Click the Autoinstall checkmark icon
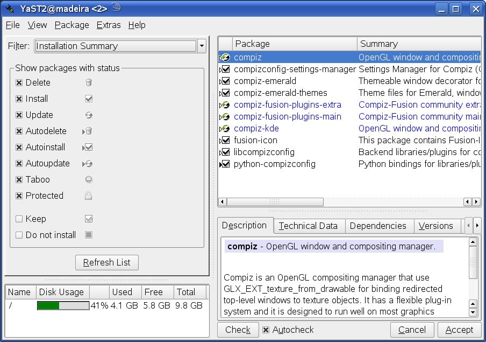 pyautogui.click(x=88, y=147)
